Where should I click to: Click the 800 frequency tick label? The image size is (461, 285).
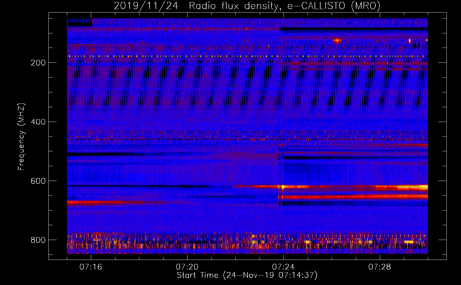[x=38, y=240]
